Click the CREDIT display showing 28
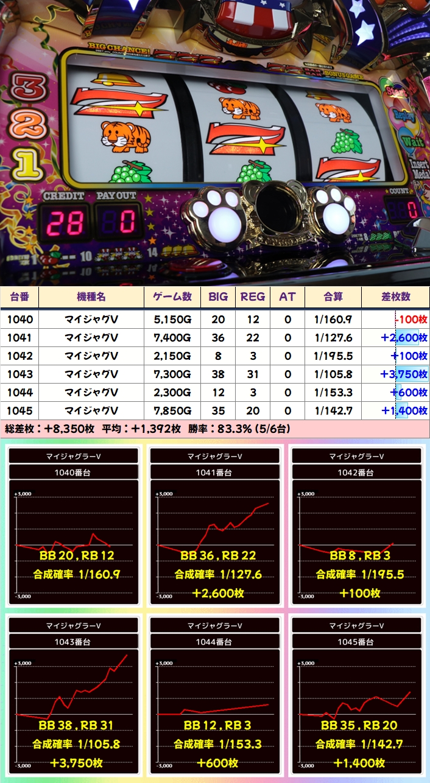 point(65,223)
